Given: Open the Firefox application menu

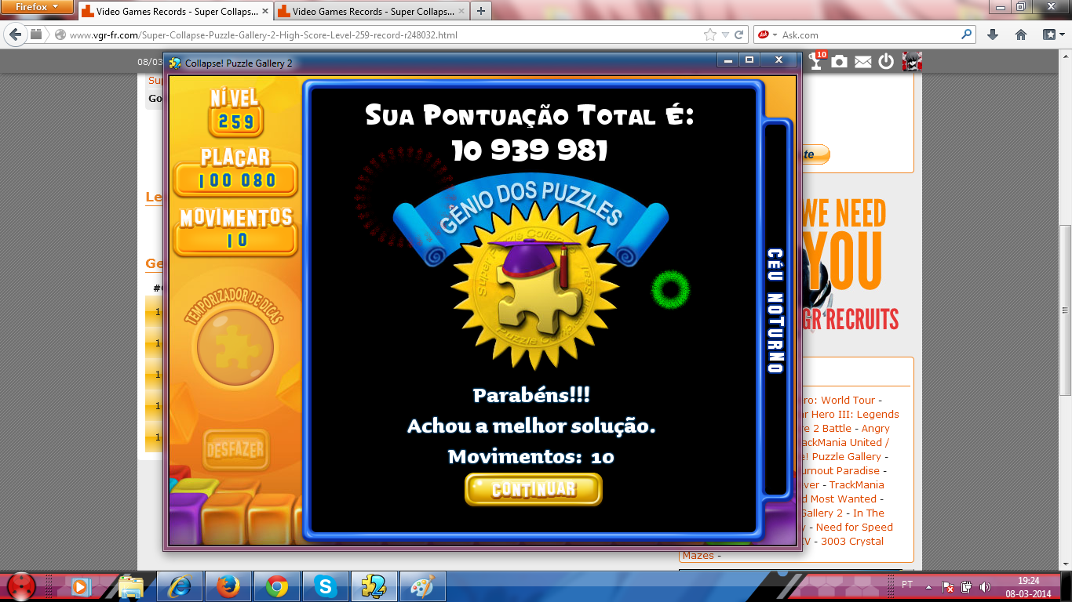Looking at the screenshot, I should point(38,7).
